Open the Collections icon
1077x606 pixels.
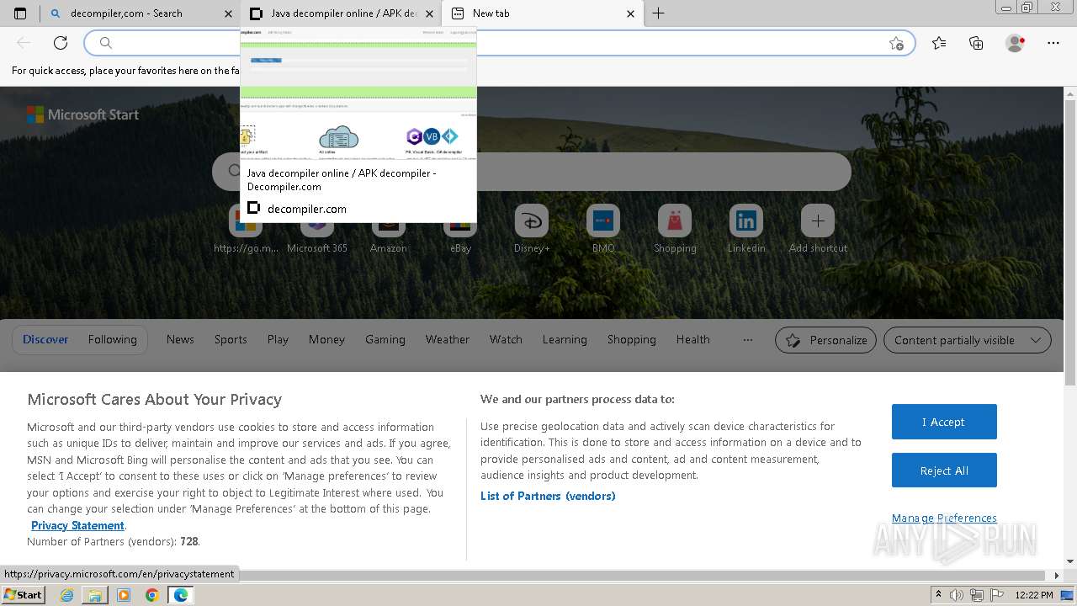(976, 43)
